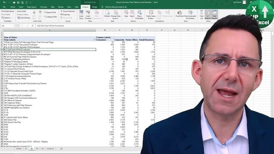
Task: Switch to the Formulas ribbon tab
Action: (x=44, y=7)
